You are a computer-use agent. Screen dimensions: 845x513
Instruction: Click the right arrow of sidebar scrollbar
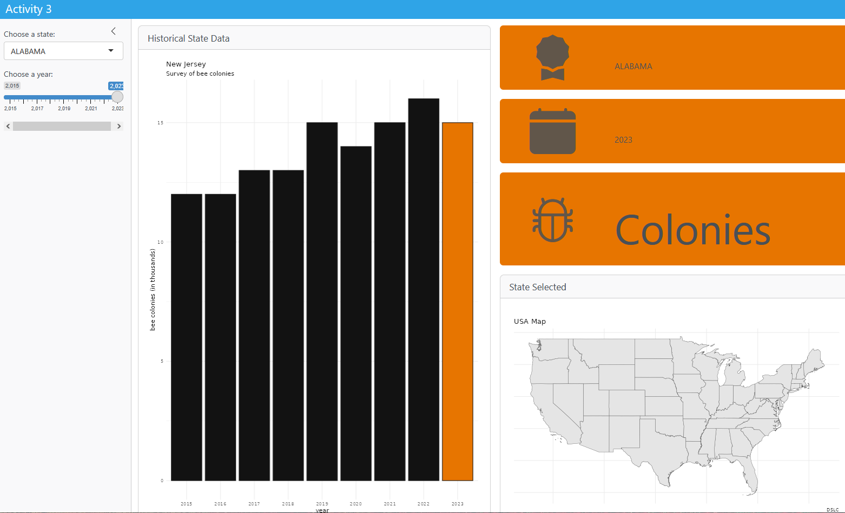click(119, 126)
